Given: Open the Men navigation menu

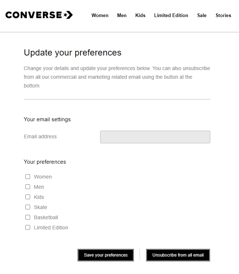Looking at the screenshot, I should tap(122, 15).
